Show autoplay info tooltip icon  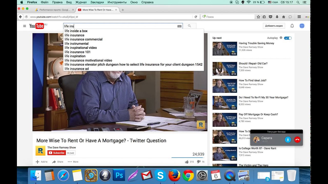281,38
